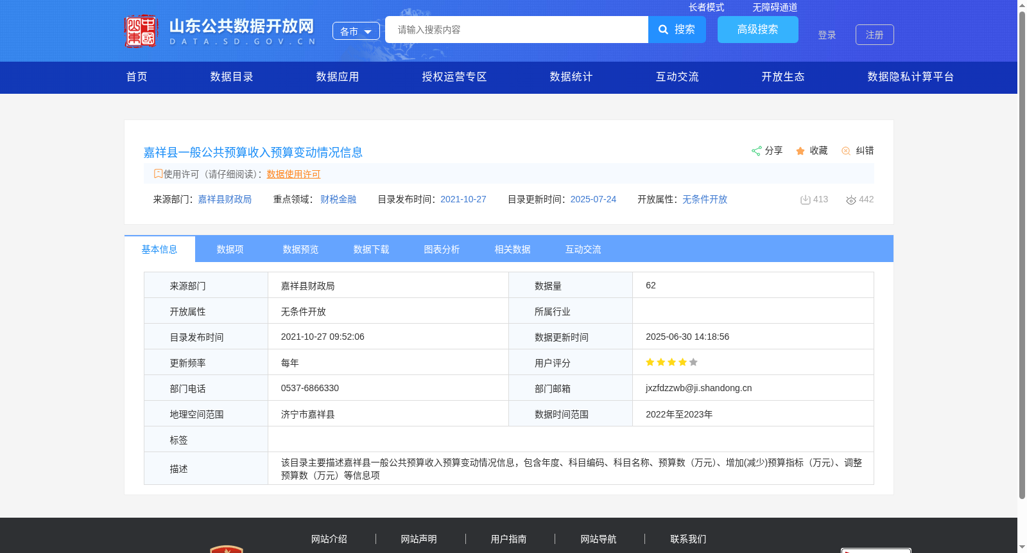Image resolution: width=1027 pixels, height=553 pixels.
Task: Click the bookmark icon before 使用许可
Action: tap(158, 173)
